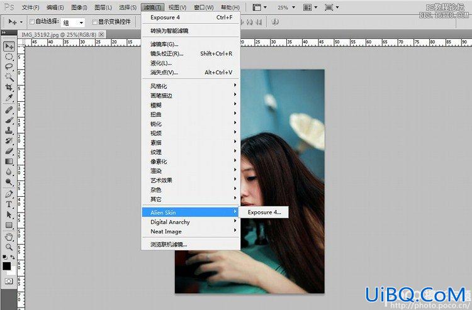Select the Path Selection tool
The width and height of the screenshot is (472, 310).
pyautogui.click(x=9, y=214)
